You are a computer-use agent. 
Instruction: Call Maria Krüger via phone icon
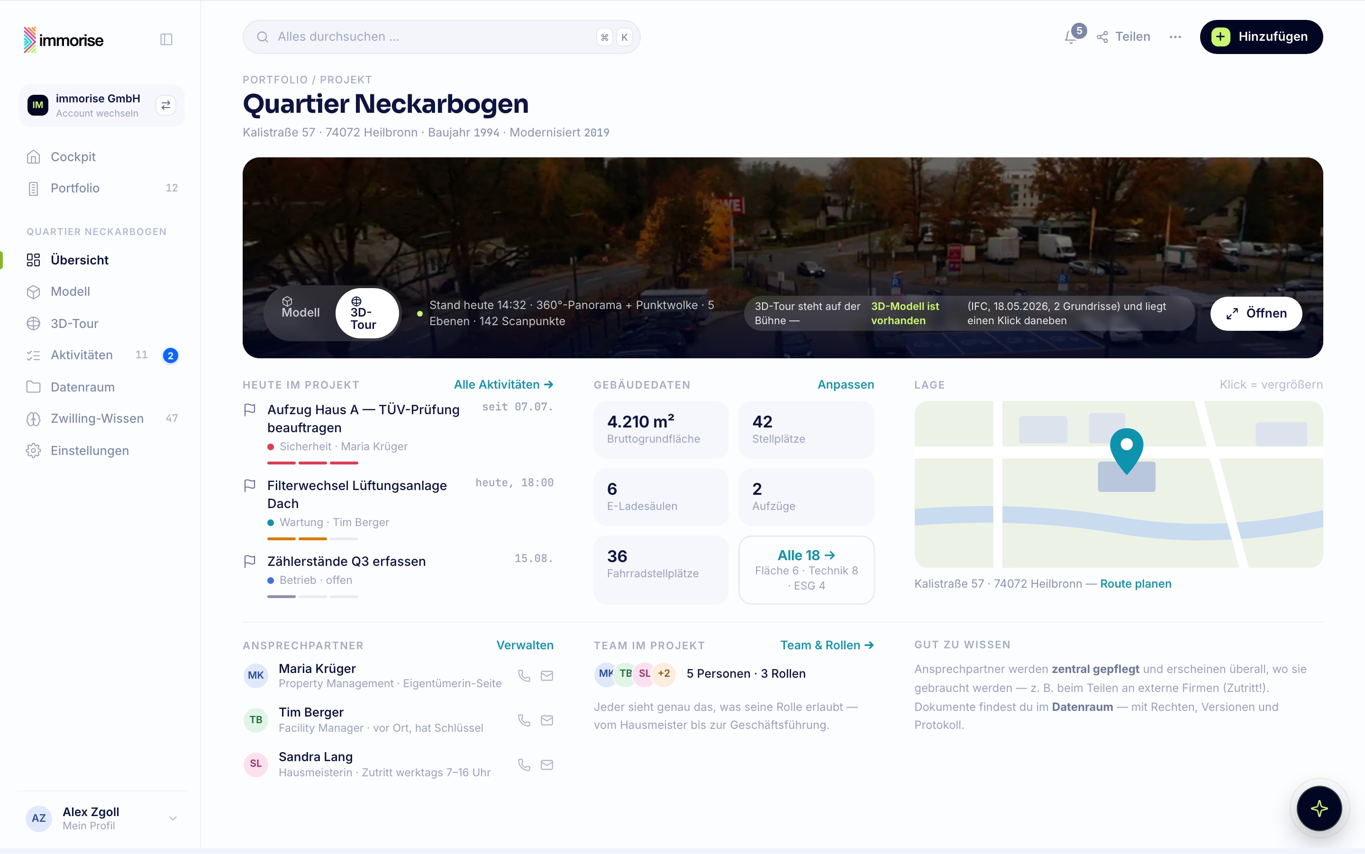pos(524,675)
